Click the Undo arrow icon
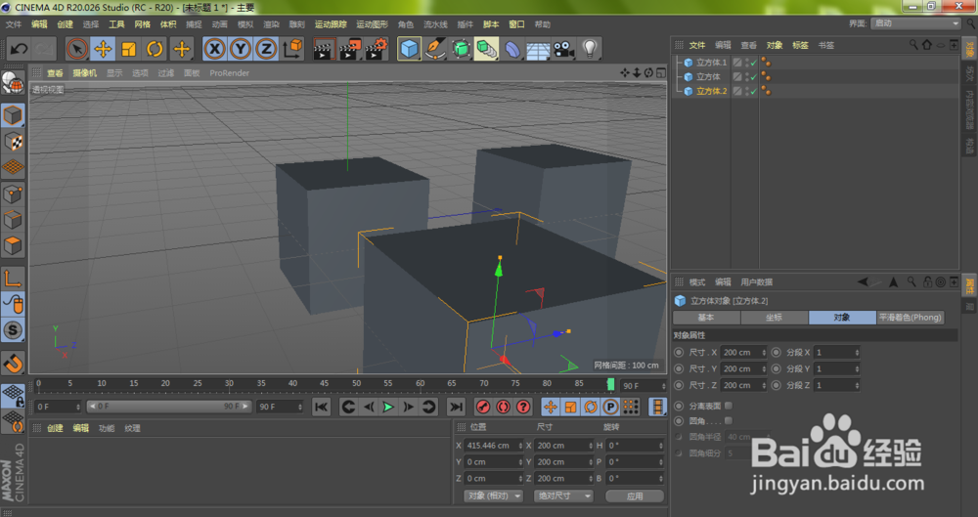Viewport: 978px width, 517px height. click(x=19, y=49)
